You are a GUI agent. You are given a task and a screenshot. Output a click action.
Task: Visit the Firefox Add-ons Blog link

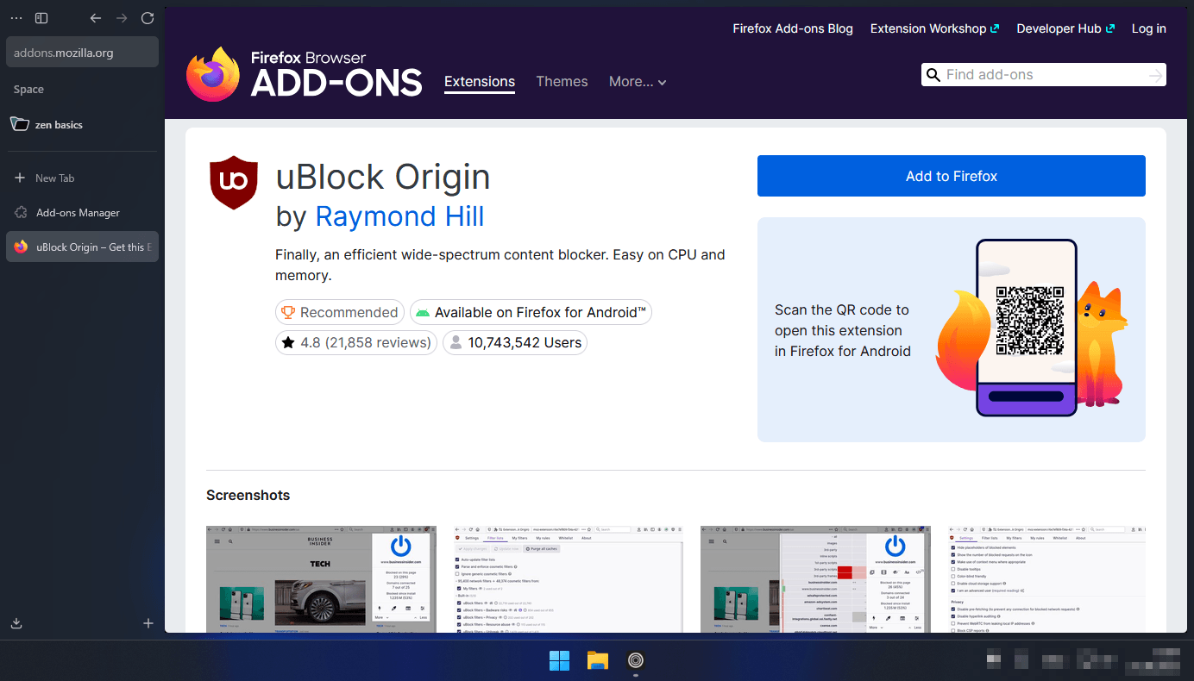click(793, 28)
